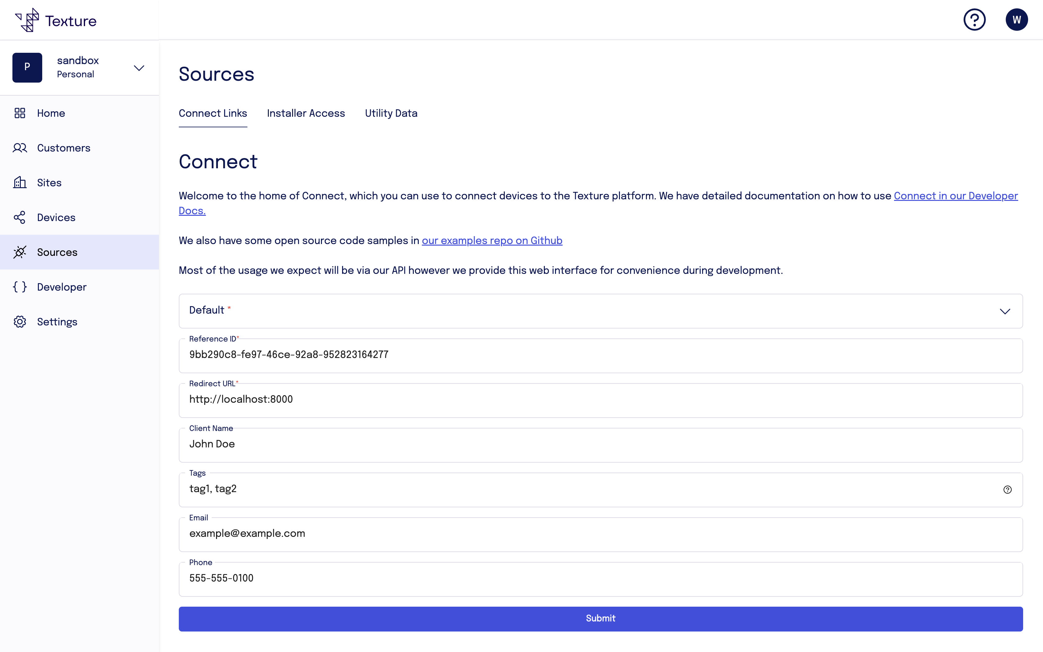Focus the Email input field

coord(600,534)
